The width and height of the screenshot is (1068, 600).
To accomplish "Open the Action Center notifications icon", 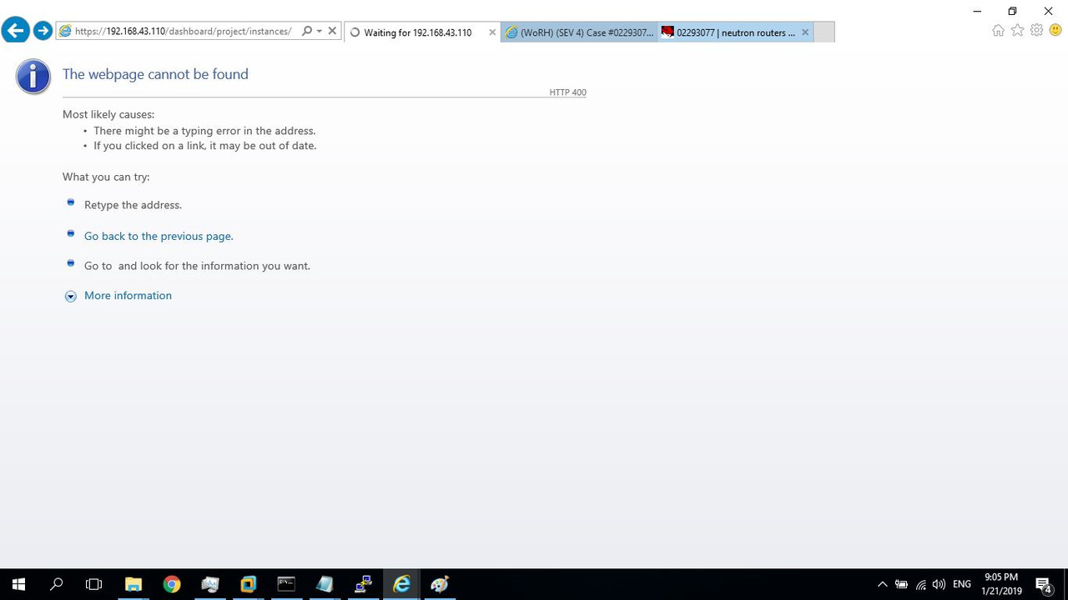I will point(1043,585).
